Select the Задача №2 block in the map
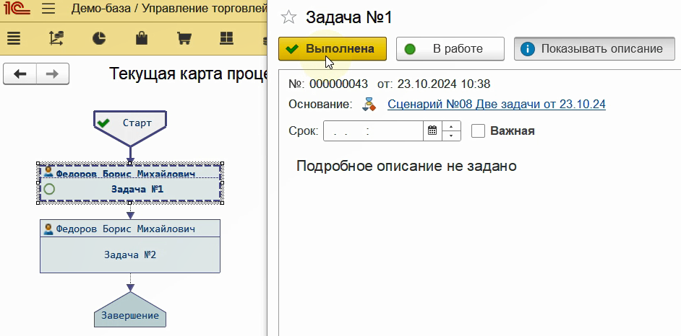 click(x=130, y=246)
